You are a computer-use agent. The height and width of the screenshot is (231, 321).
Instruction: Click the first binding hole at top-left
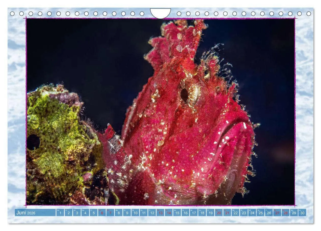click(x=12, y=13)
